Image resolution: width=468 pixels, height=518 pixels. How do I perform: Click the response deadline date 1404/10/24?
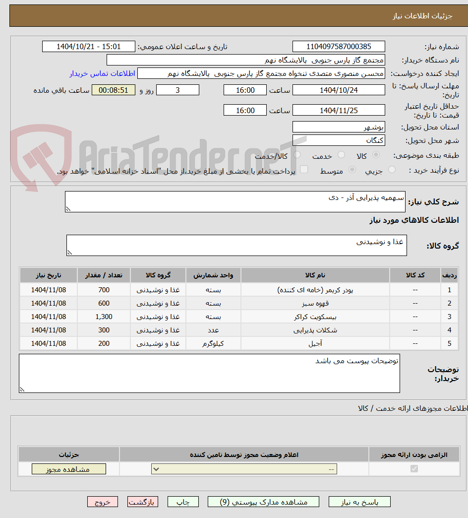pos(339,90)
